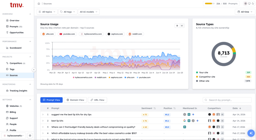Click the 8,713 sources donut chart

(224, 54)
